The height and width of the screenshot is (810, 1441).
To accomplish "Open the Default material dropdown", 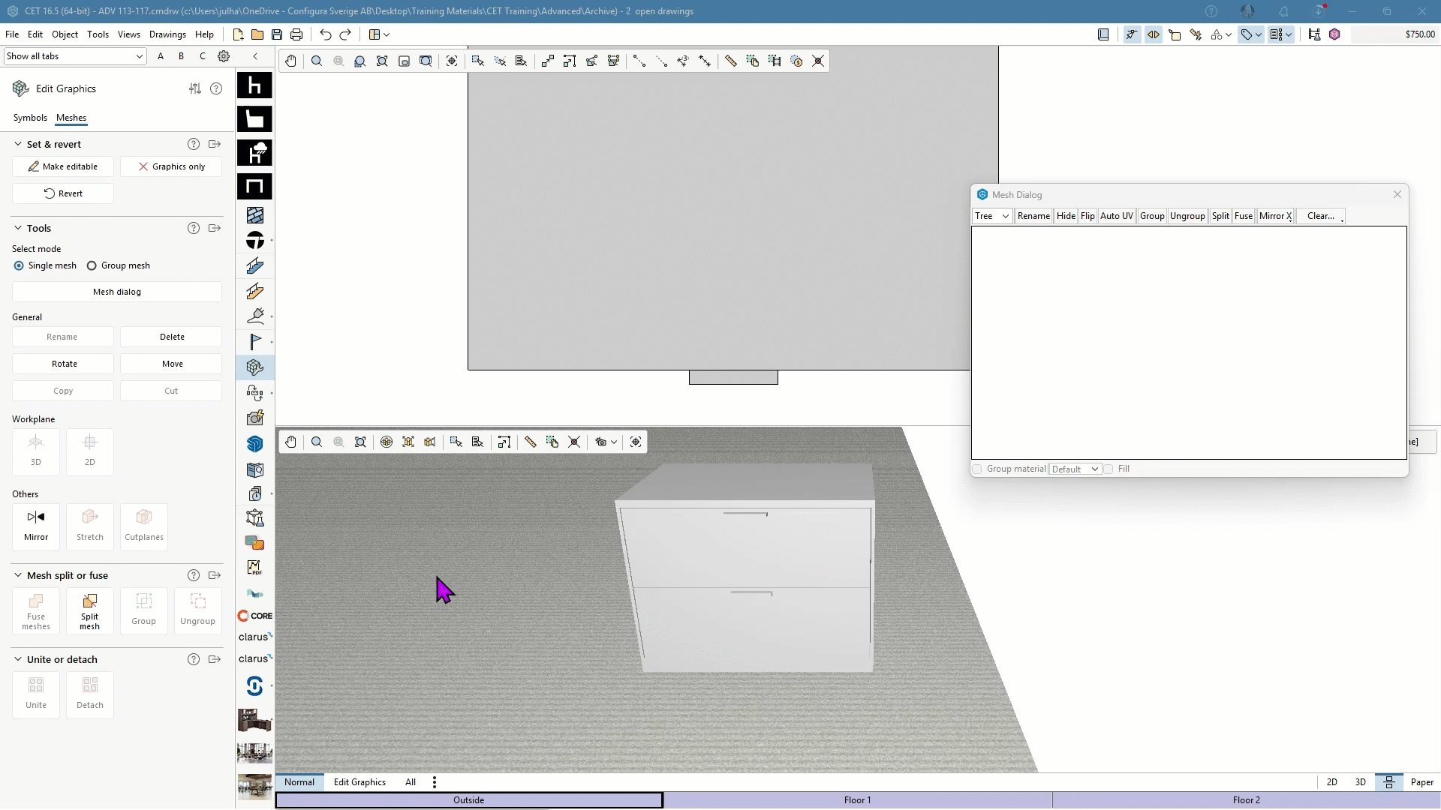I will (x=1075, y=469).
